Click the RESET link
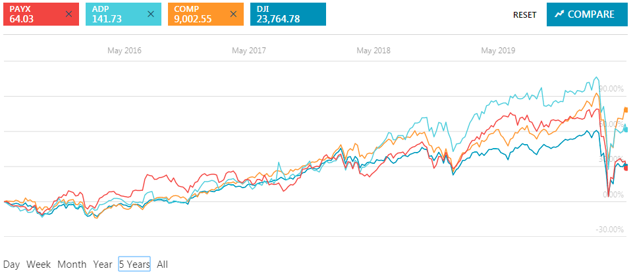The image size is (635, 277). point(524,14)
